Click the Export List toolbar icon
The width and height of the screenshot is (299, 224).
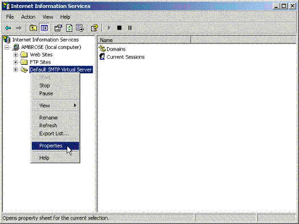[x=80, y=28]
